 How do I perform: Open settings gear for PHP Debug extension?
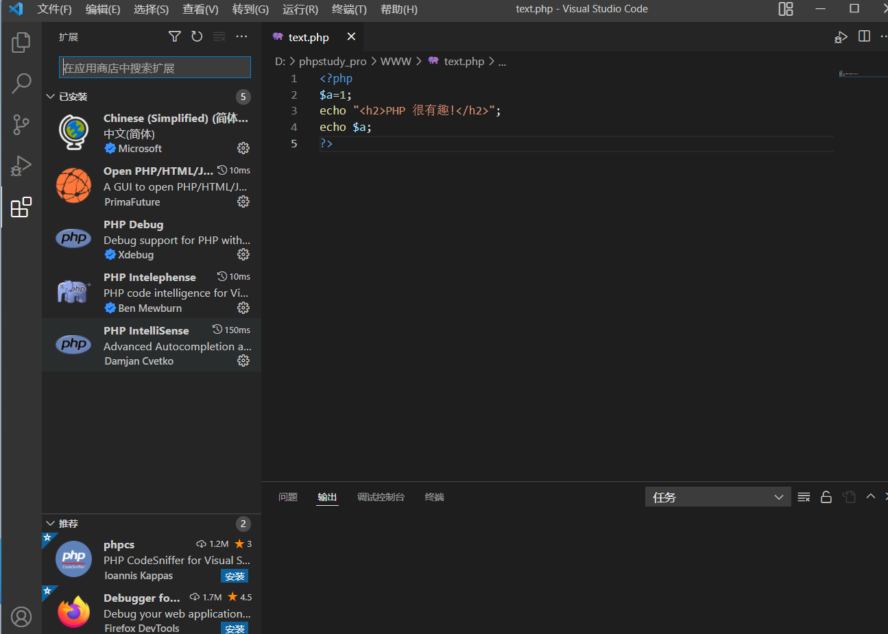(x=243, y=254)
